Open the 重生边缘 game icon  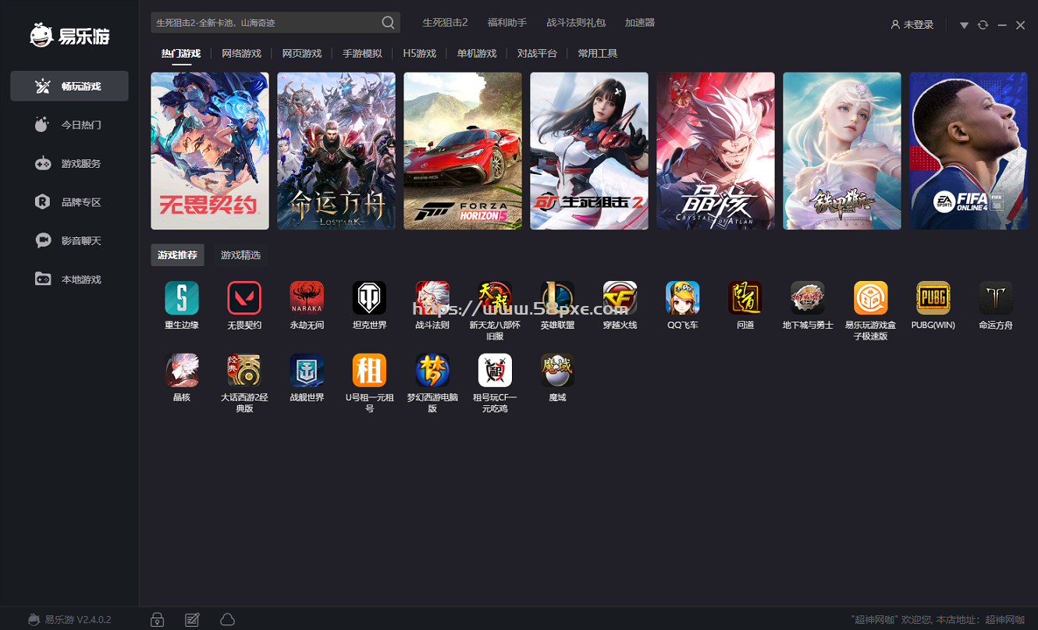(x=182, y=298)
